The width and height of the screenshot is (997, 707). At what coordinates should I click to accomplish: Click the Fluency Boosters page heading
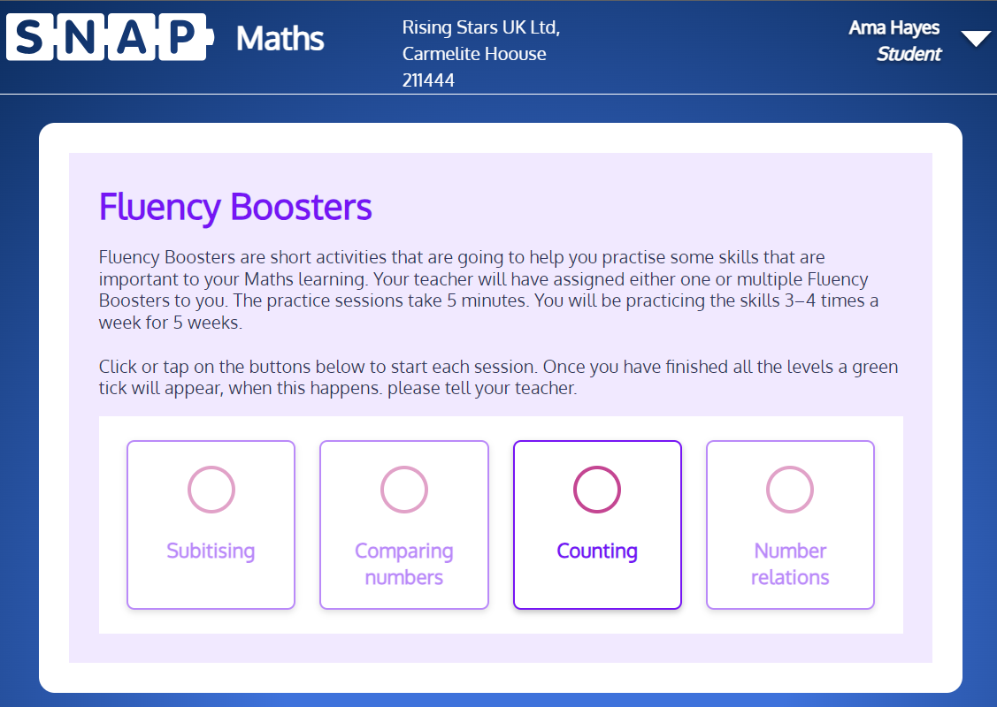point(234,207)
